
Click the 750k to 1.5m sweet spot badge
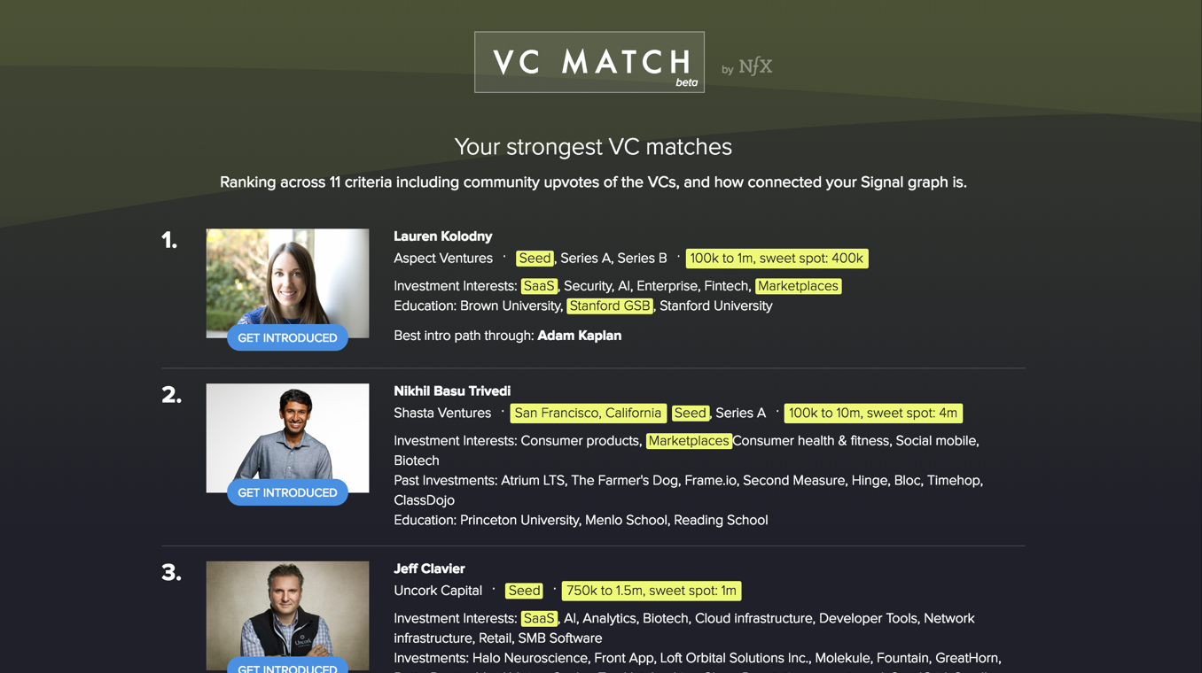(651, 590)
